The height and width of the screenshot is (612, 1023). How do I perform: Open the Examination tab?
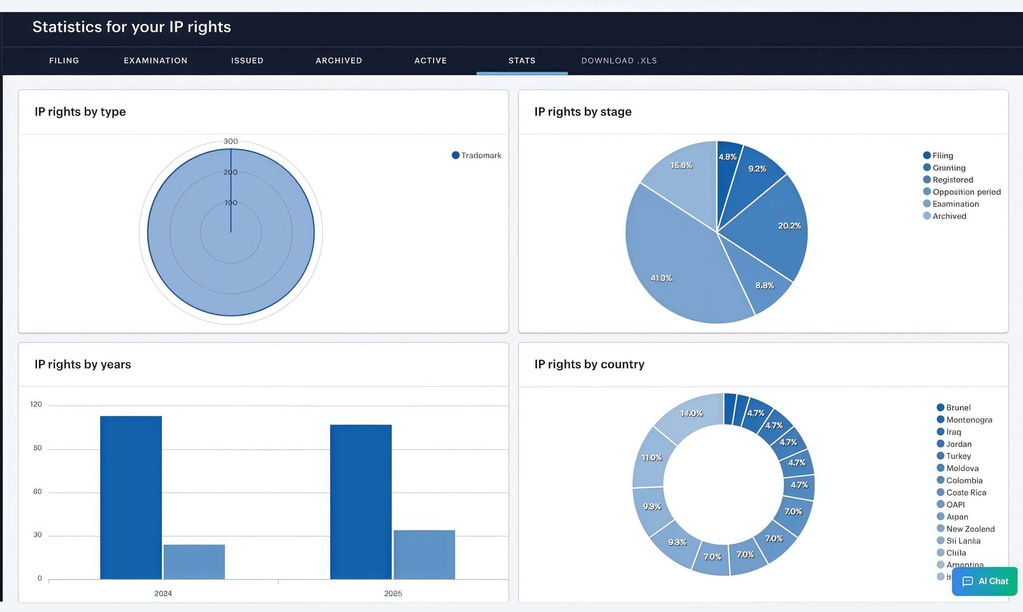pyautogui.click(x=155, y=61)
